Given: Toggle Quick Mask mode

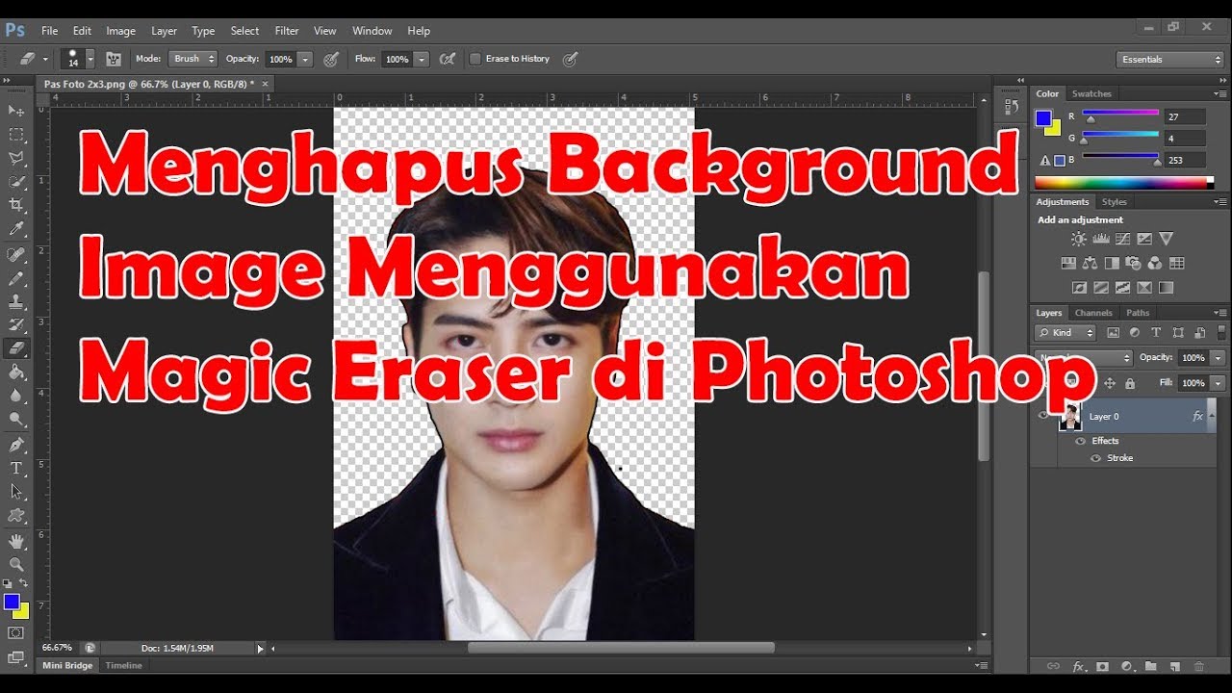Looking at the screenshot, I should [16, 632].
